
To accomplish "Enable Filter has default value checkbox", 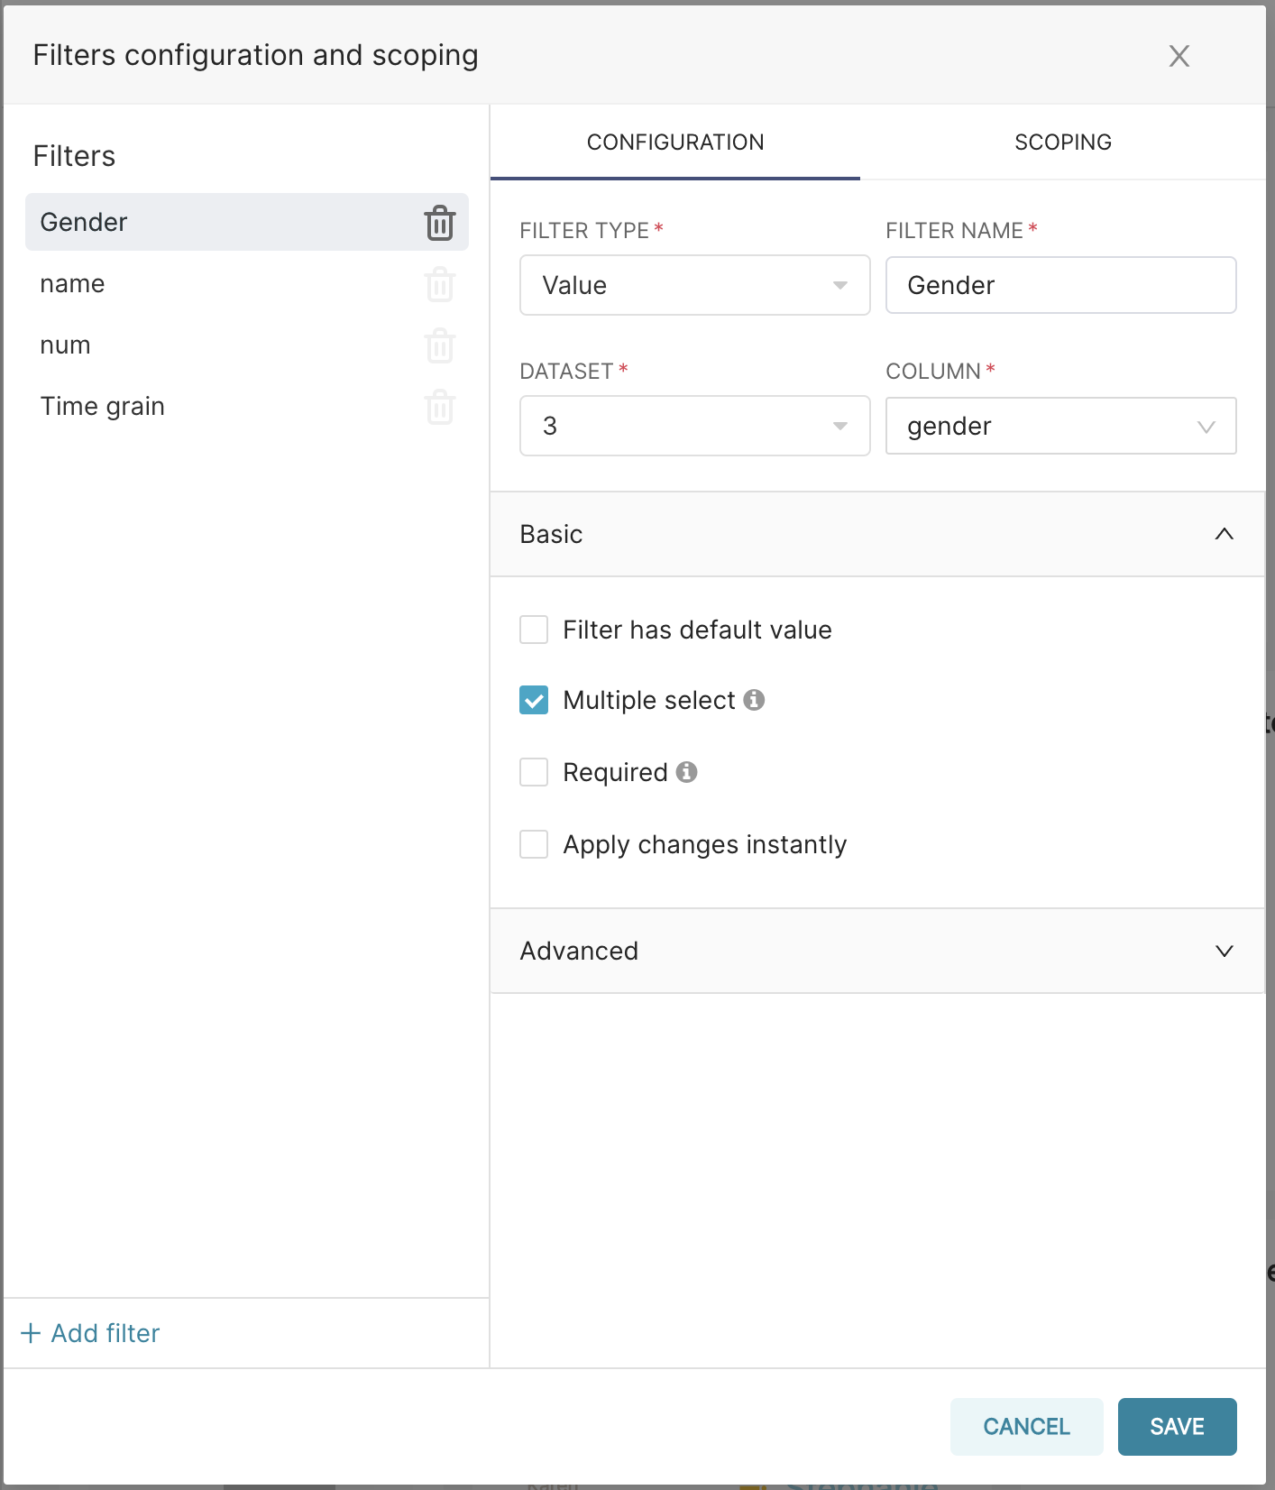I will (534, 630).
